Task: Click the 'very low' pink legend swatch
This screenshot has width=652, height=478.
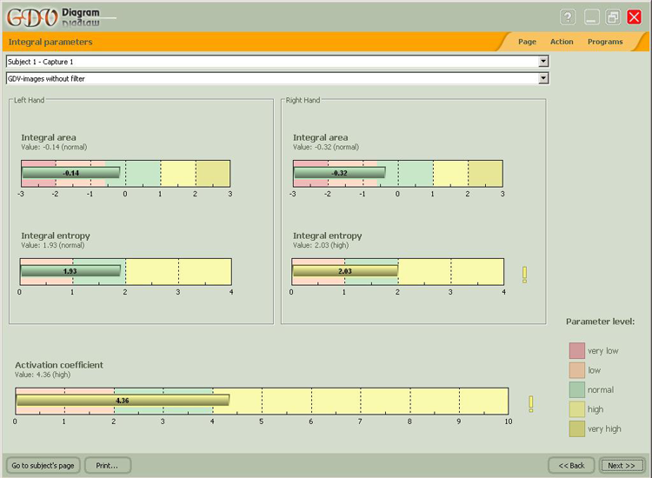Action: 577,350
